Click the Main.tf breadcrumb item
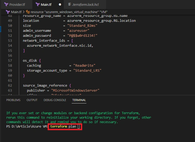 (16, 12)
